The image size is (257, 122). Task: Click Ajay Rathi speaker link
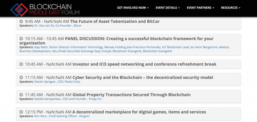pos(41,47)
